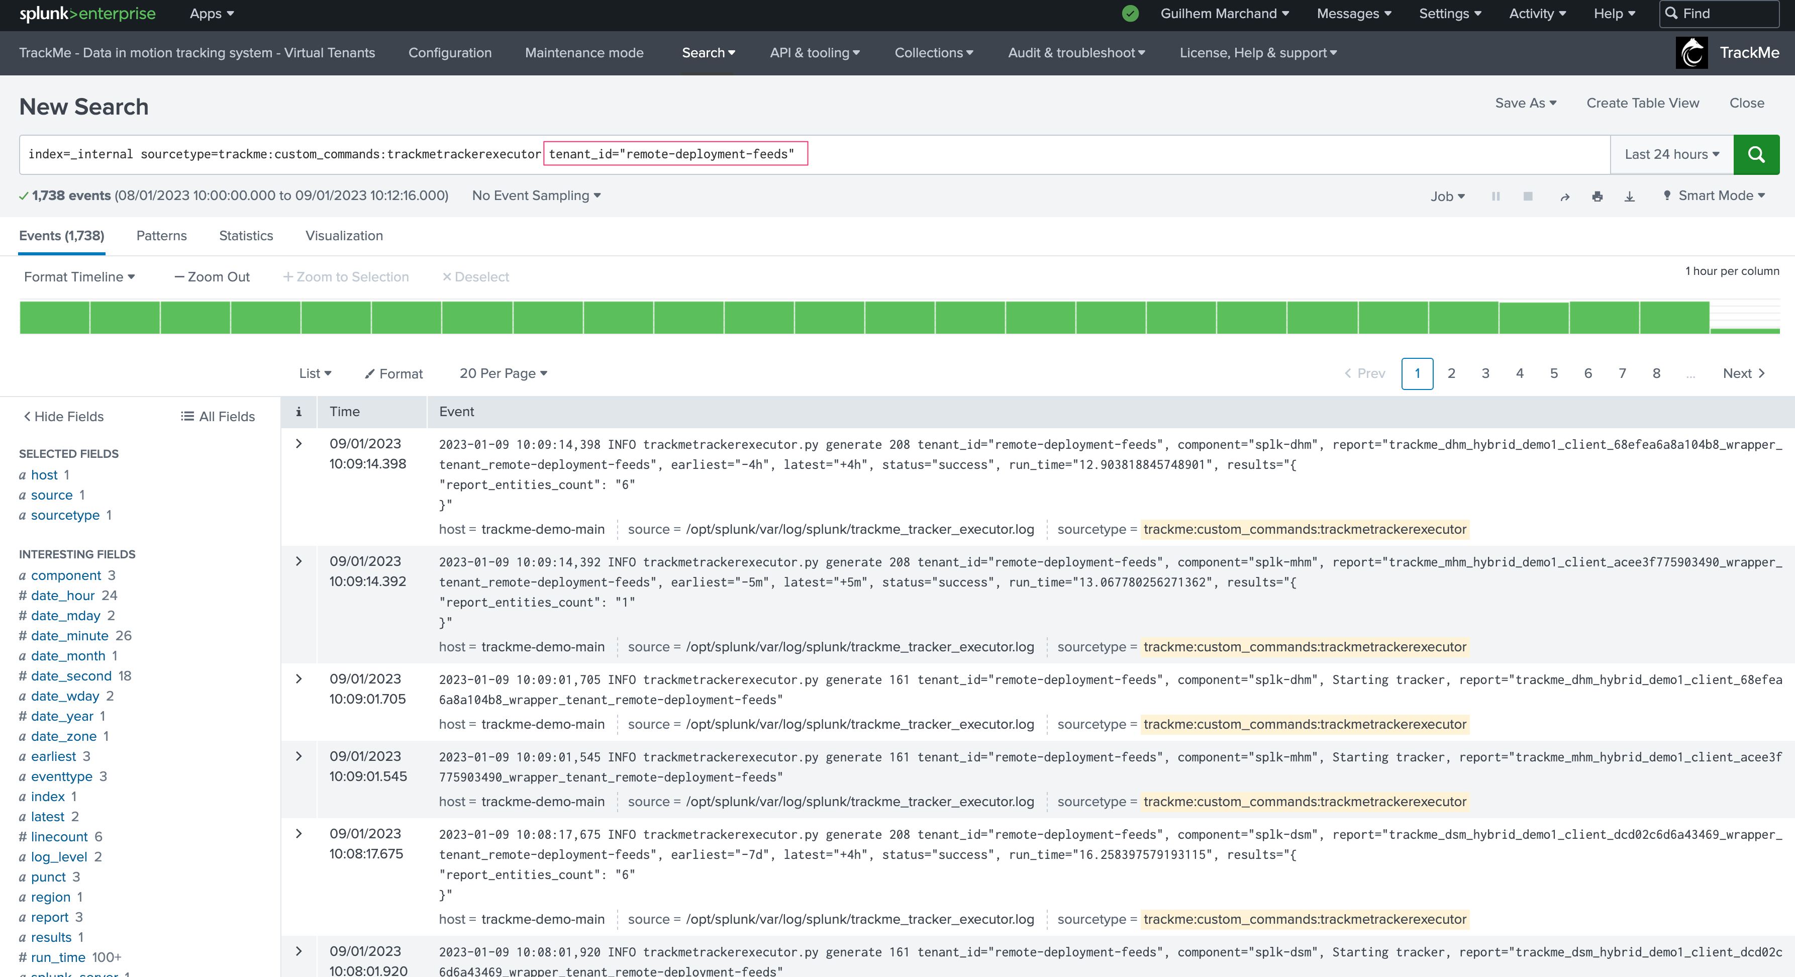Go to results page 3

[1485, 373]
